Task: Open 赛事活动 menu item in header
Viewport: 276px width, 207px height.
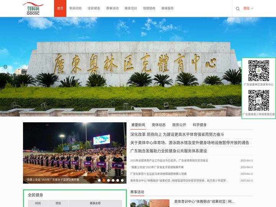Action: point(112,8)
